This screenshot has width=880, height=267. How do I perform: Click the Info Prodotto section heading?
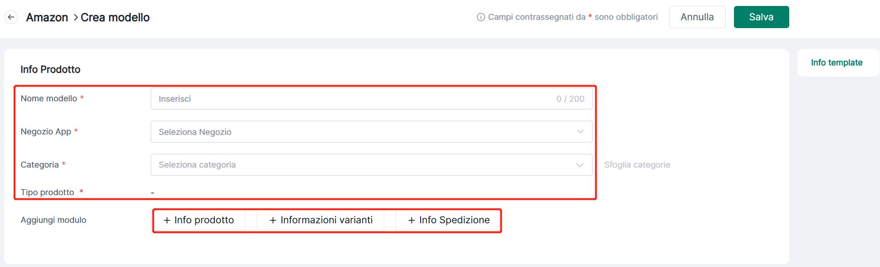50,70
